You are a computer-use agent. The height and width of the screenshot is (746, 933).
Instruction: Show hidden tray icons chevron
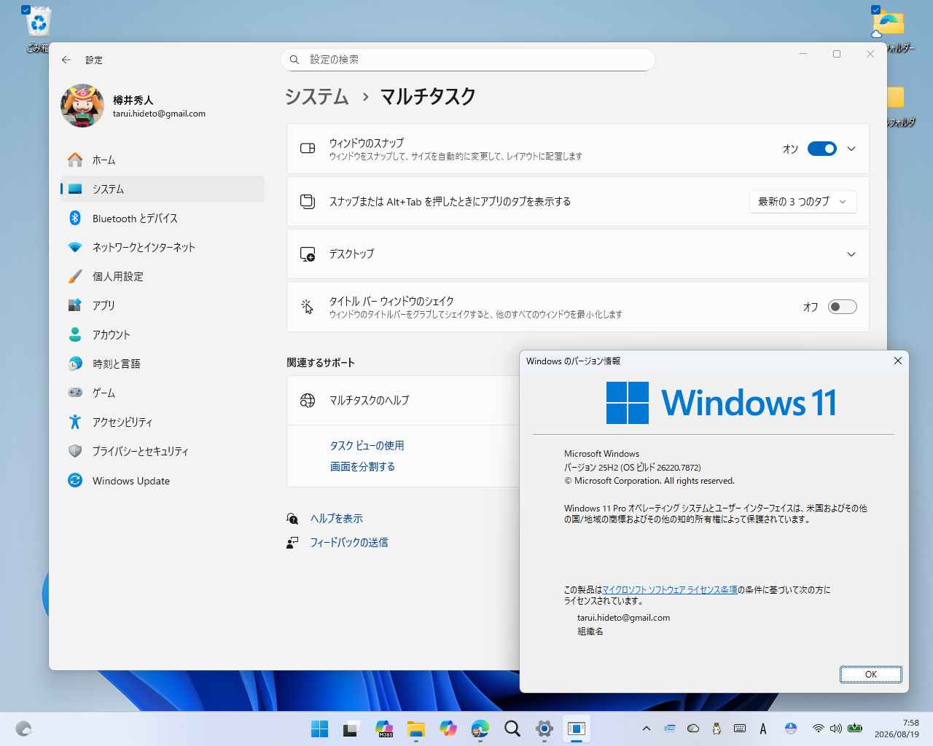coord(646,729)
